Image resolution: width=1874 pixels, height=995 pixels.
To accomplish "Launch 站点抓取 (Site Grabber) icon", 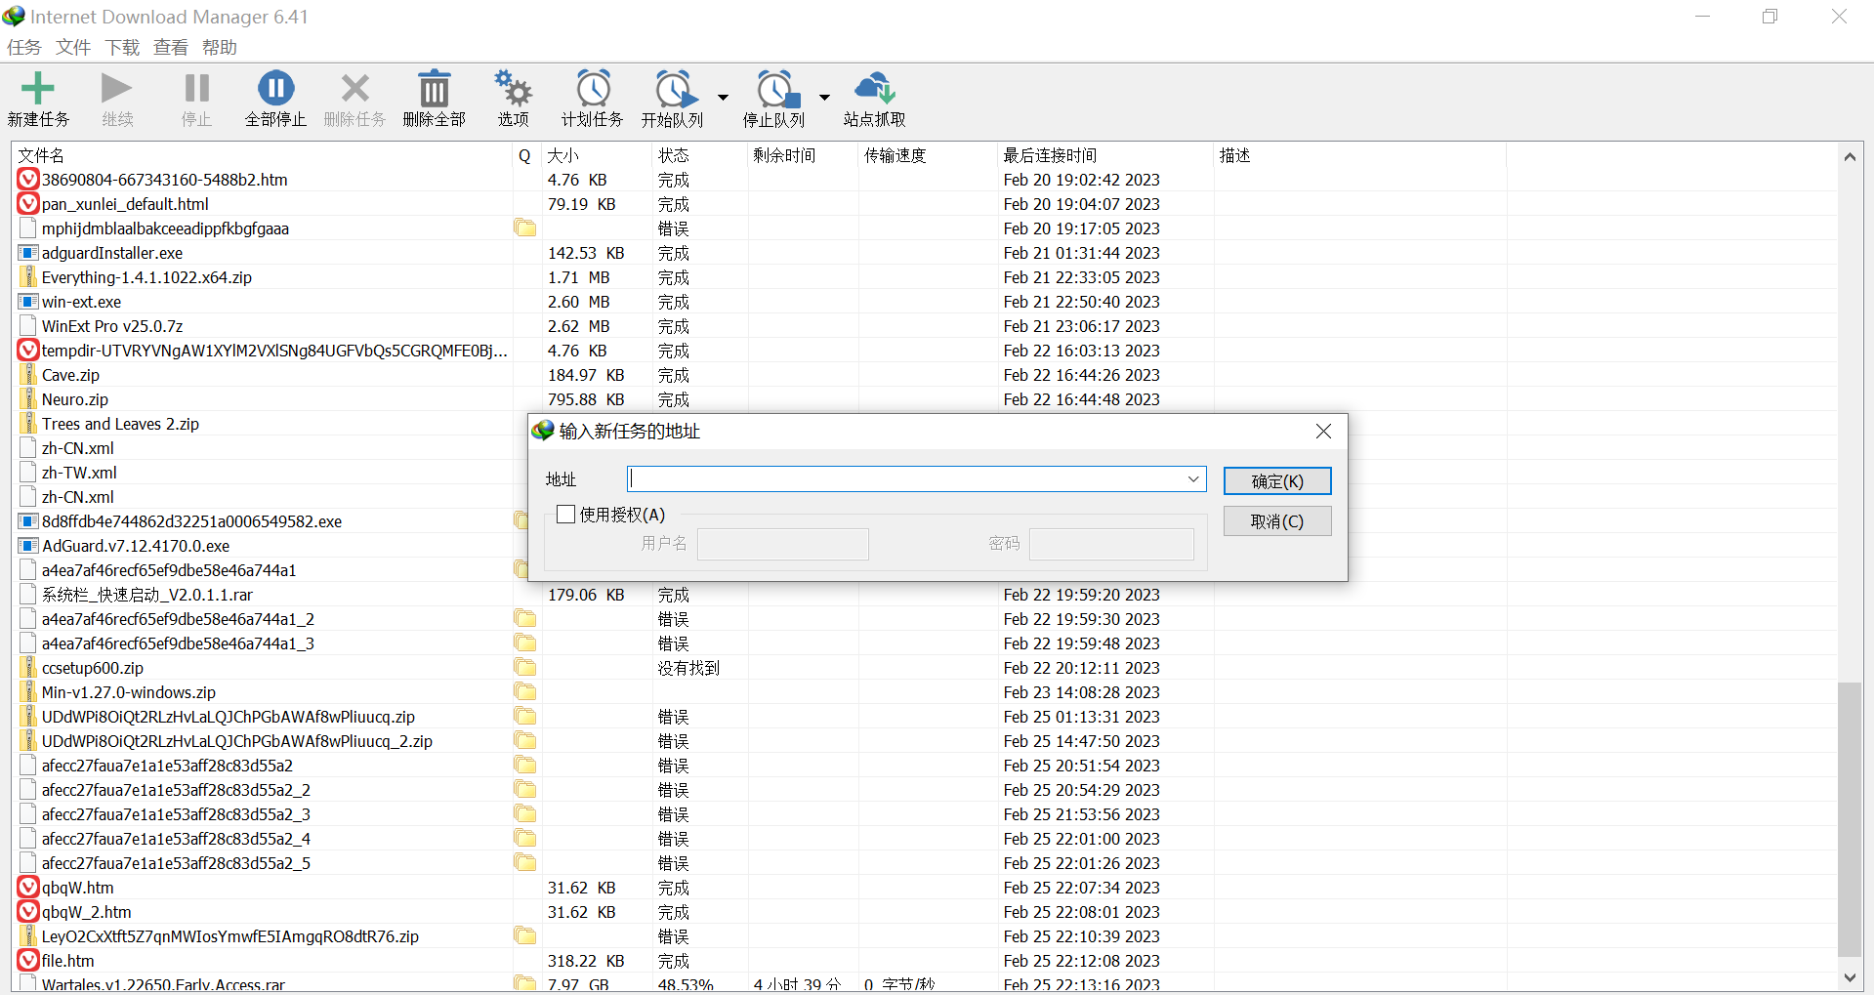I will coord(874,97).
